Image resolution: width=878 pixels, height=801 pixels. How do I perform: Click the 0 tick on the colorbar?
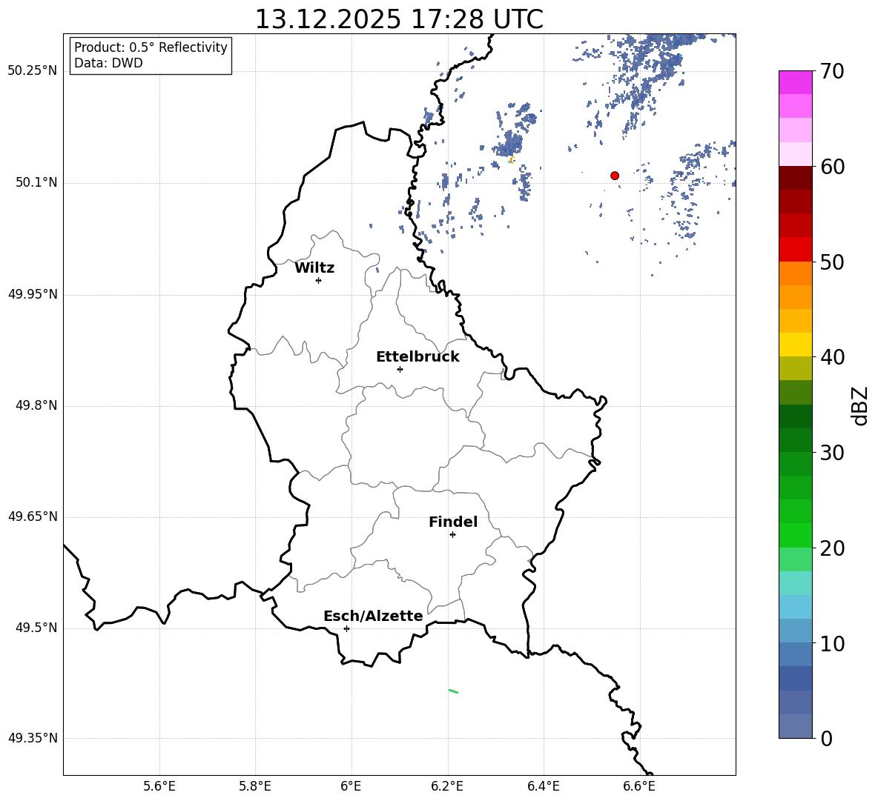pos(827,738)
